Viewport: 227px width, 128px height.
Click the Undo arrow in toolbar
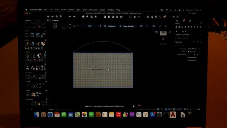[70, 17]
